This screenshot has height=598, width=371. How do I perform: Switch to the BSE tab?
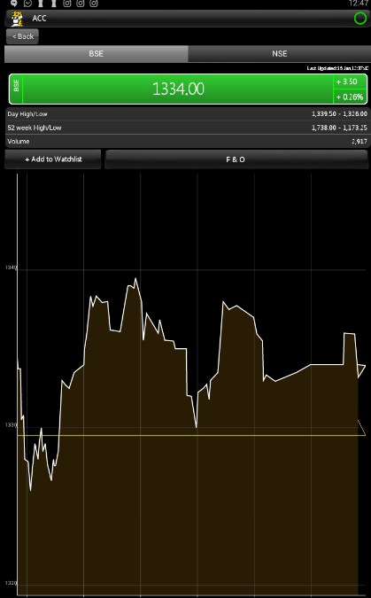click(x=97, y=54)
